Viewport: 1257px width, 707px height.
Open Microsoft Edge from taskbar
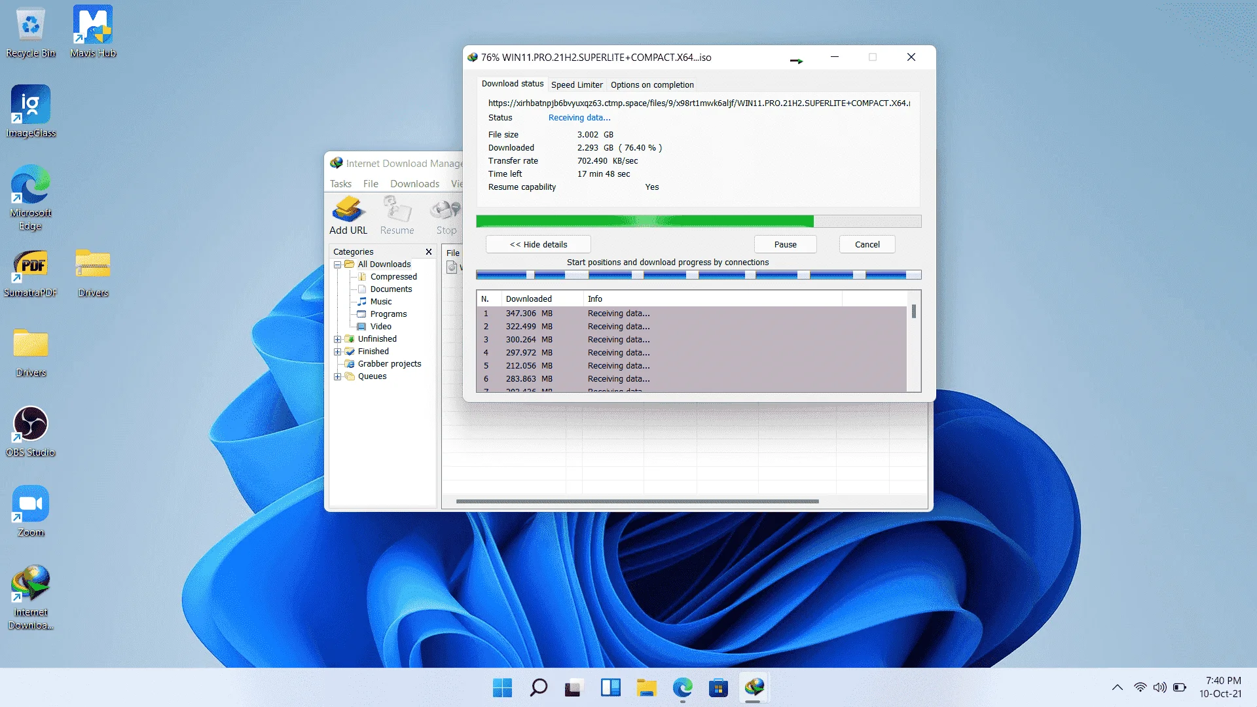pos(682,687)
